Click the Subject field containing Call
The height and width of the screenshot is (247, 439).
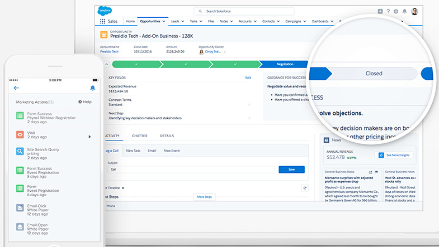click(191, 169)
